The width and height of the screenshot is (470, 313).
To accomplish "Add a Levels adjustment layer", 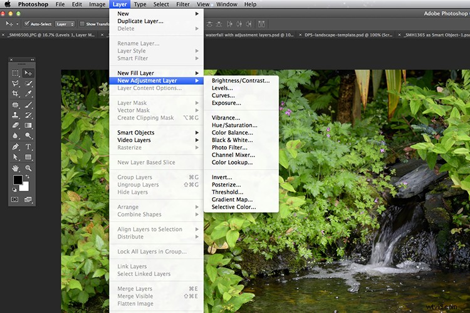I will (241, 88).
